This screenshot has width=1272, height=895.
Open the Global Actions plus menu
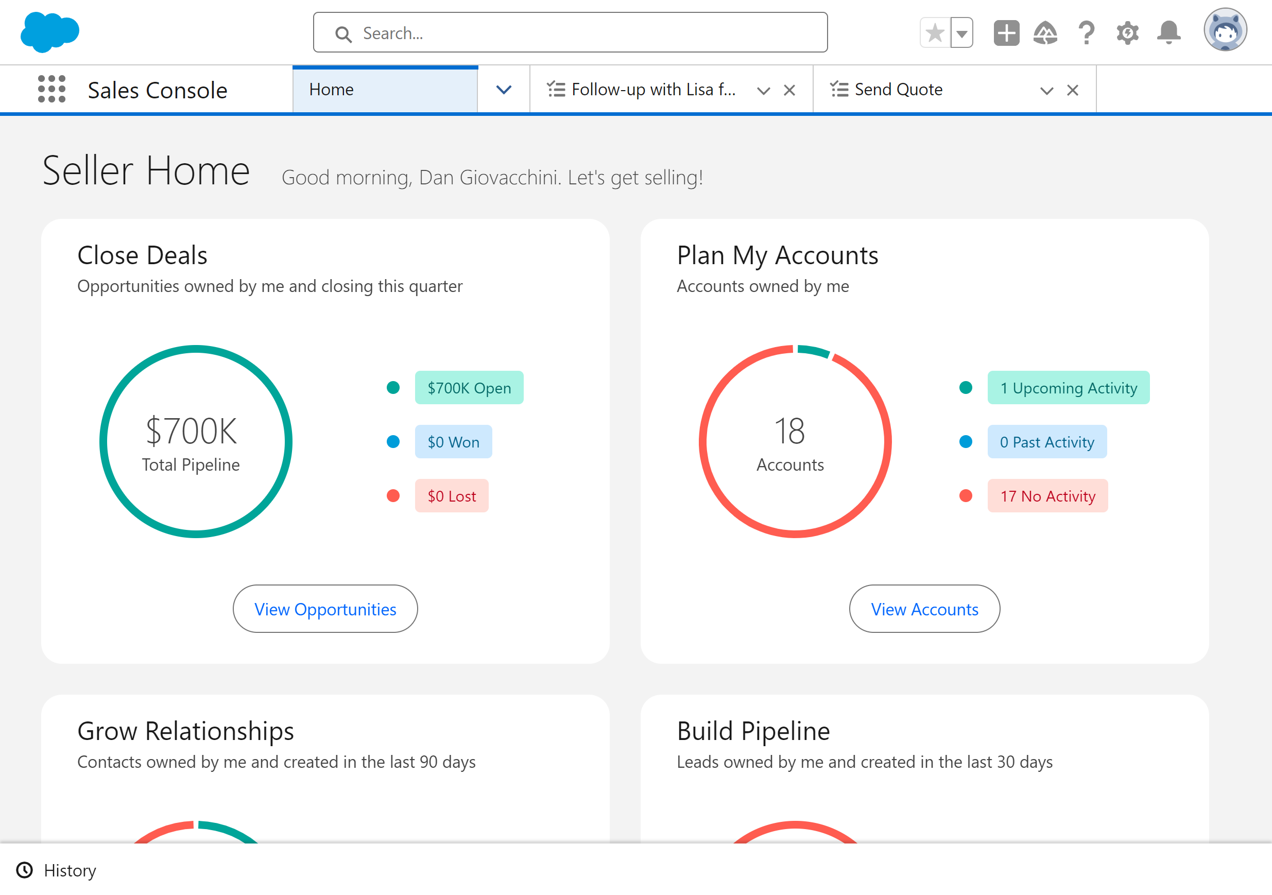point(1006,32)
